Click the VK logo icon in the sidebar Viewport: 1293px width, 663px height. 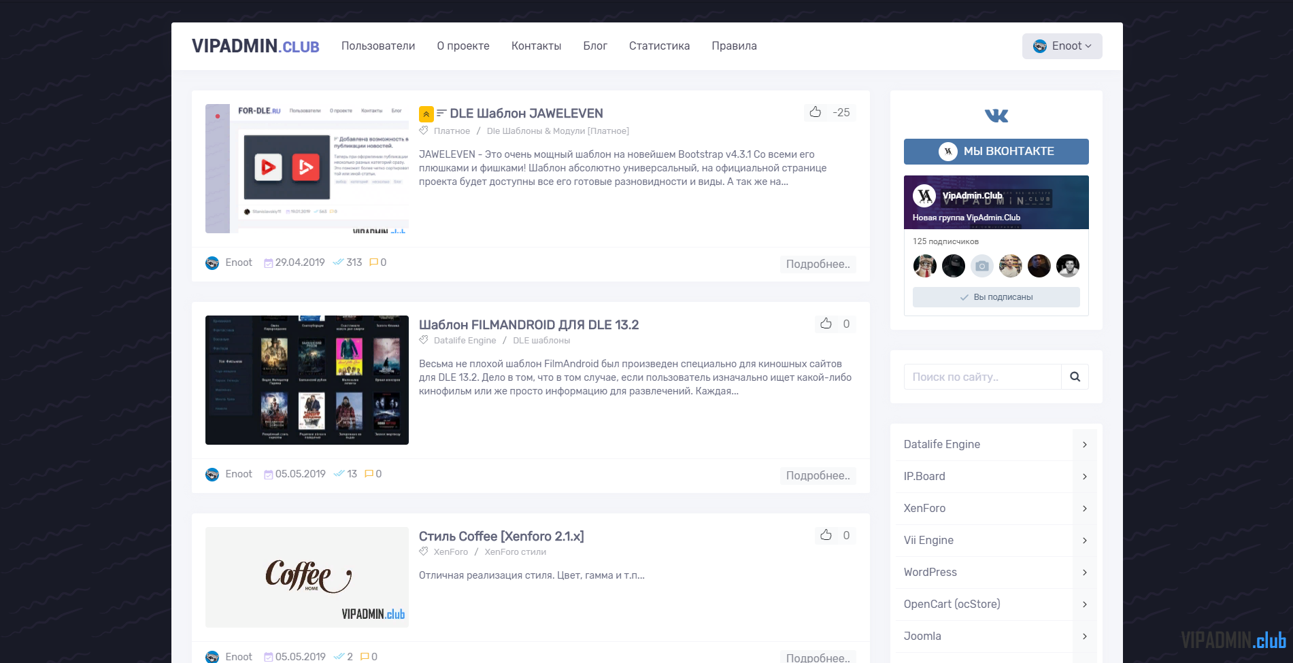click(x=996, y=116)
